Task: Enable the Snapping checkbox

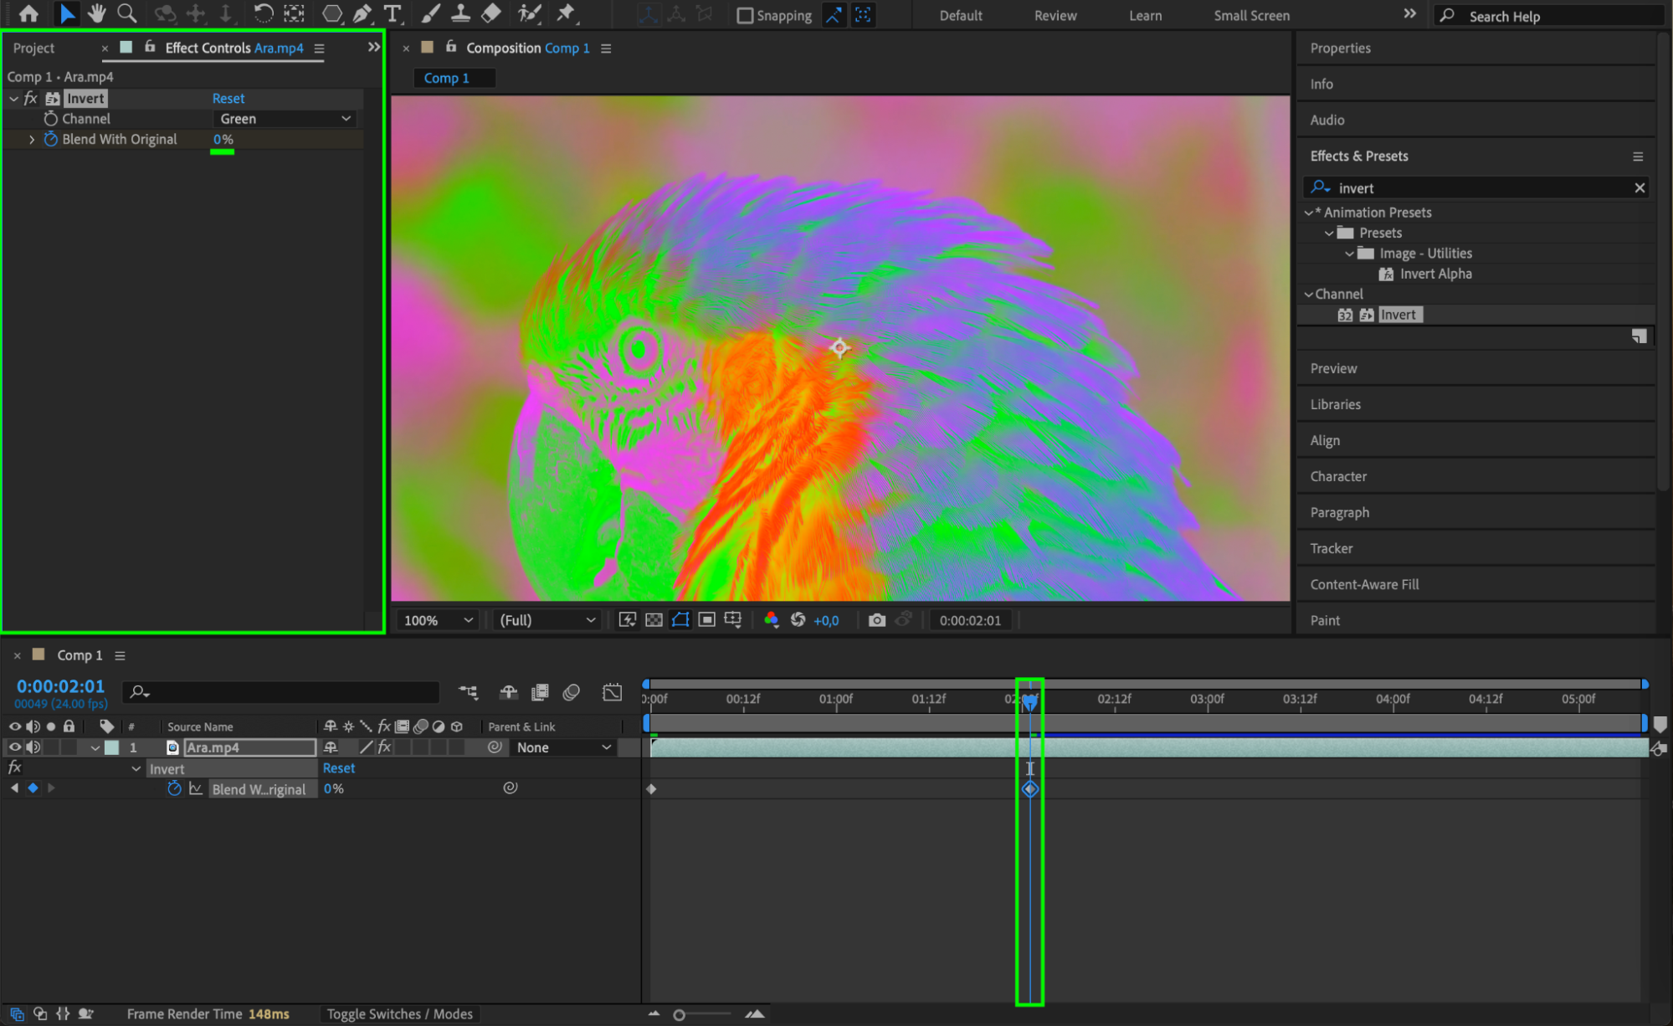Action: coord(744,15)
